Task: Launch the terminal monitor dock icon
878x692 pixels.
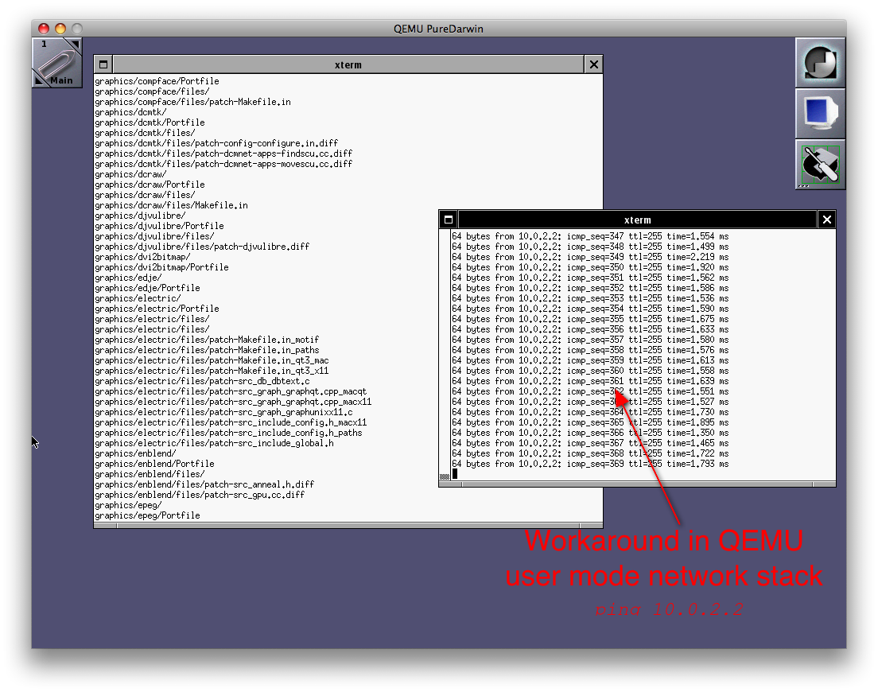Action: pos(820,114)
